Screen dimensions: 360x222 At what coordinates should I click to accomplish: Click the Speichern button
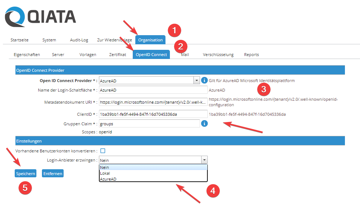[25, 173]
